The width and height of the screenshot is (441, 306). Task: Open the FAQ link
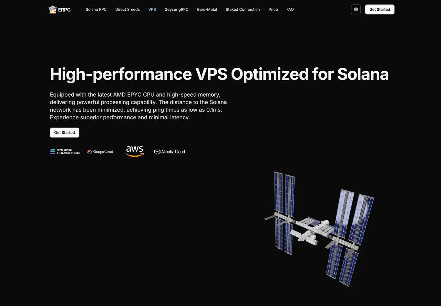(290, 10)
